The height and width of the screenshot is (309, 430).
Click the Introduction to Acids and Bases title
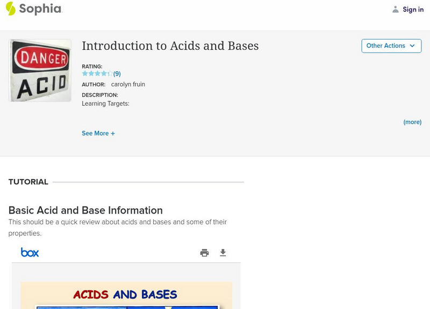[x=170, y=46]
